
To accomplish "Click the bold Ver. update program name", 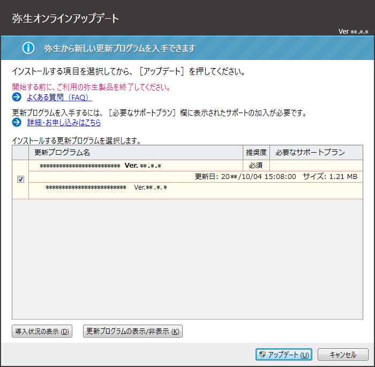I will [x=100, y=166].
